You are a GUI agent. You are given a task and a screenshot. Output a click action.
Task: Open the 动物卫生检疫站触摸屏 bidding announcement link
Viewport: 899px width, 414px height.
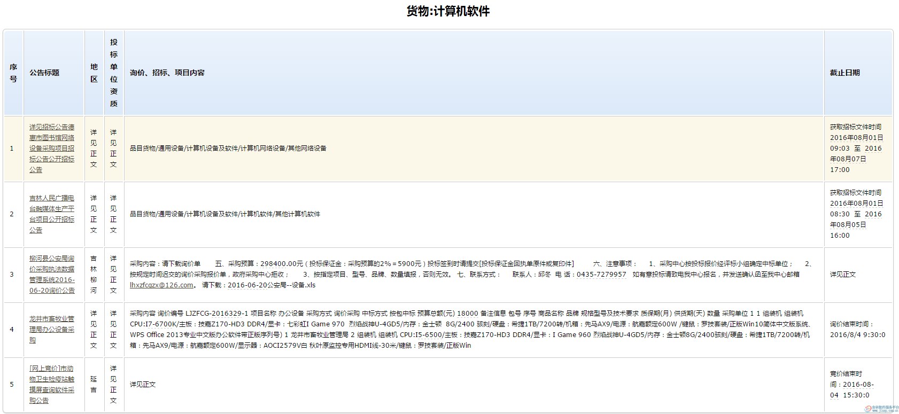[x=52, y=385]
